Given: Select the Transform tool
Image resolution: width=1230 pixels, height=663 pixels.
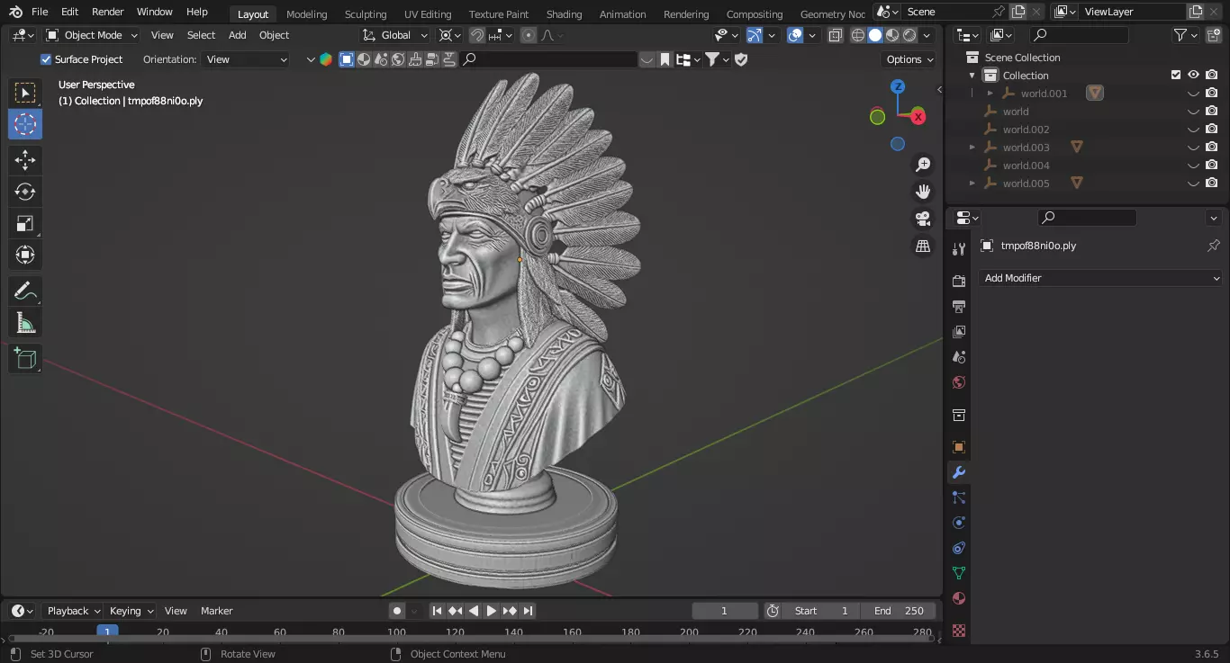Looking at the screenshot, I should [x=25, y=255].
